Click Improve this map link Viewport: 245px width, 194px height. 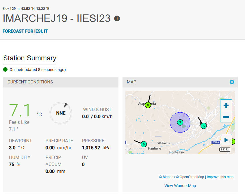(220, 177)
